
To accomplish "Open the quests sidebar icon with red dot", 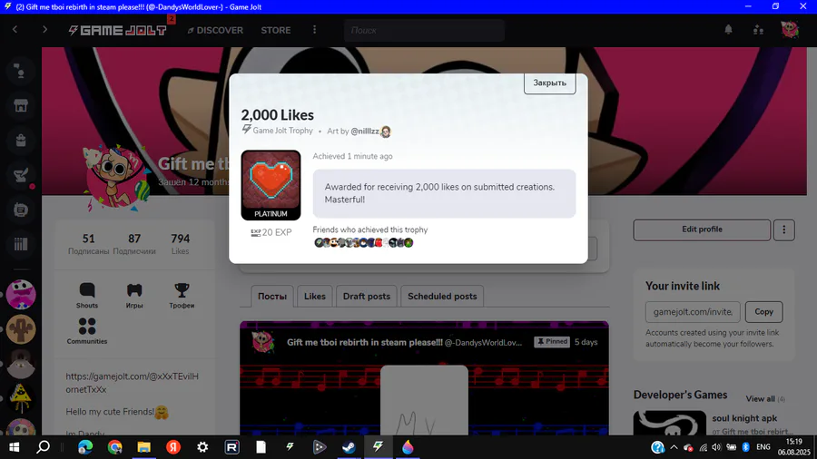I will coord(21,175).
